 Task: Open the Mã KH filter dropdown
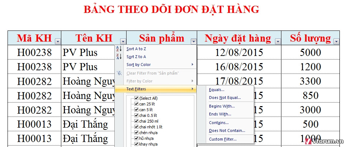click(58, 41)
